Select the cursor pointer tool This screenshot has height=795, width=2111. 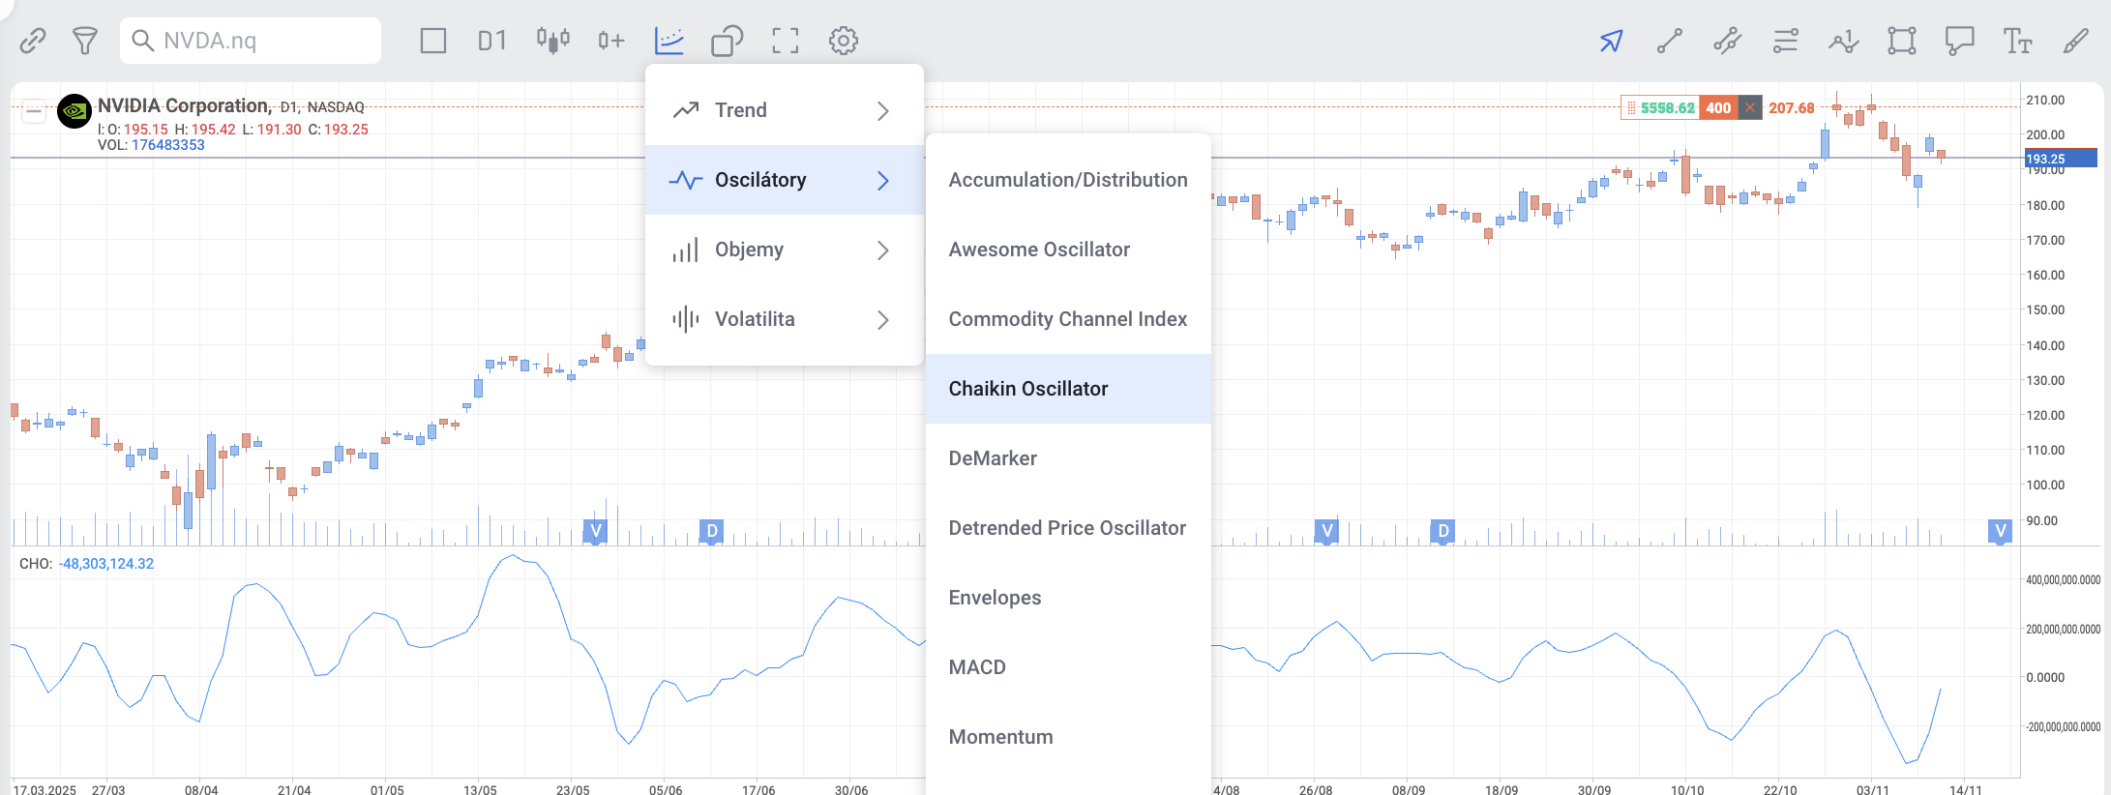(x=1612, y=41)
